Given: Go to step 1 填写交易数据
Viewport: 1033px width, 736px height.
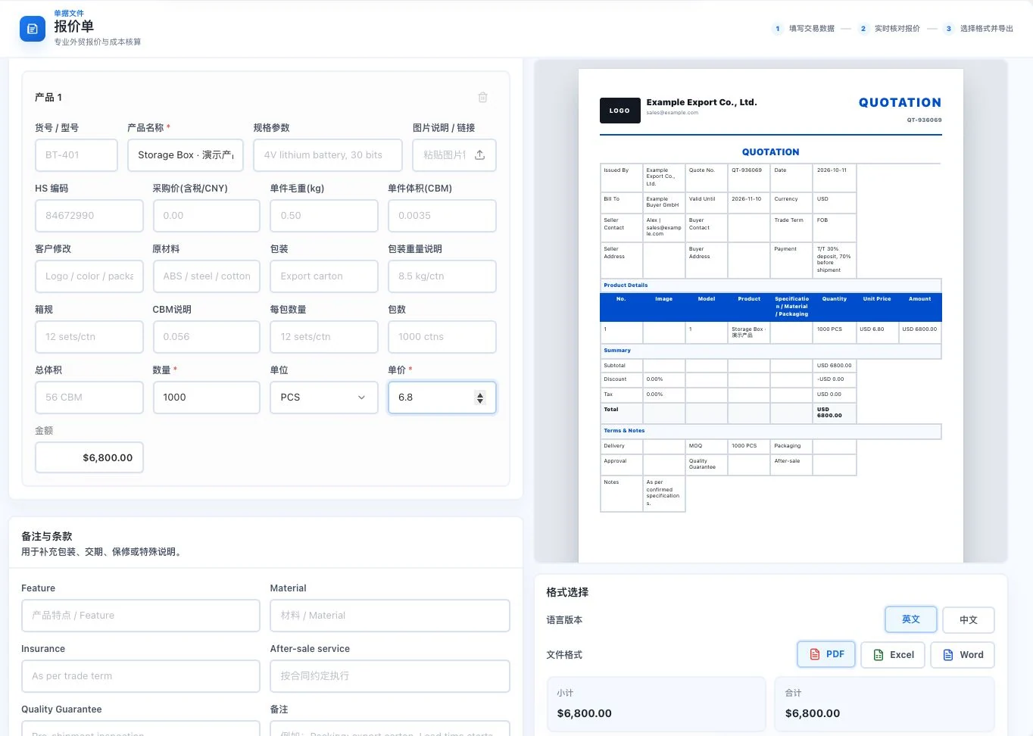Looking at the screenshot, I should tap(804, 29).
